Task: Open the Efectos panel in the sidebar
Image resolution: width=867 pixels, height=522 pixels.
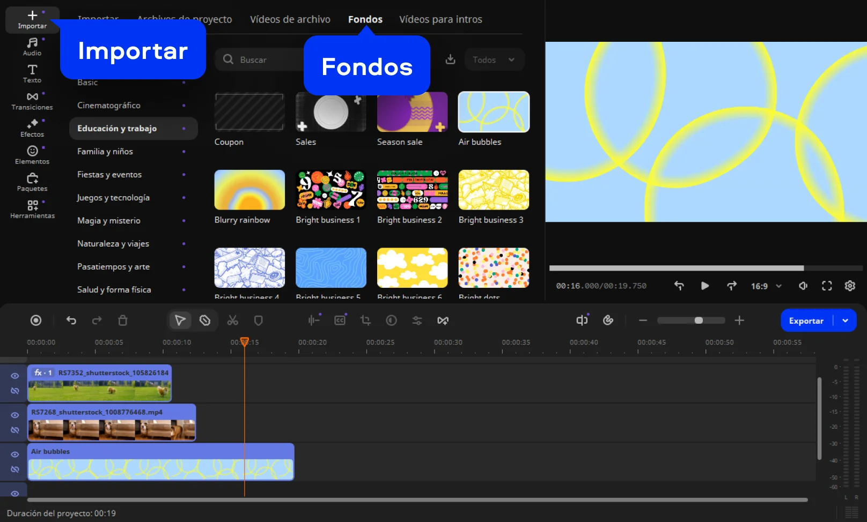Action: click(x=32, y=128)
